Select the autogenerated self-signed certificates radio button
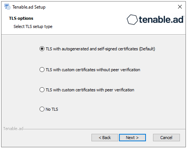Image resolution: width=187 pixels, height=148 pixels. 42,49
